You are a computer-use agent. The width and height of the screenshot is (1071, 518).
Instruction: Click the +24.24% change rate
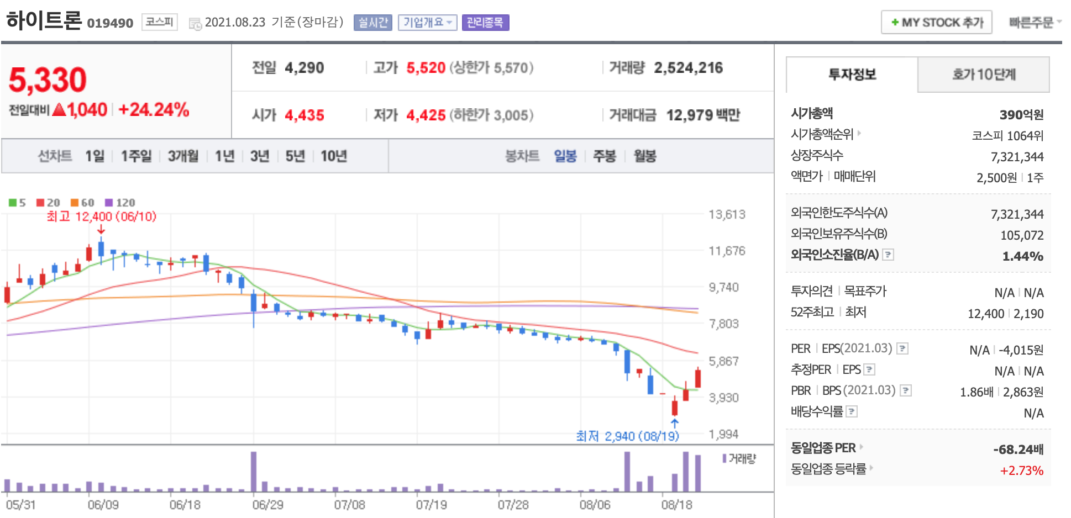point(154,109)
